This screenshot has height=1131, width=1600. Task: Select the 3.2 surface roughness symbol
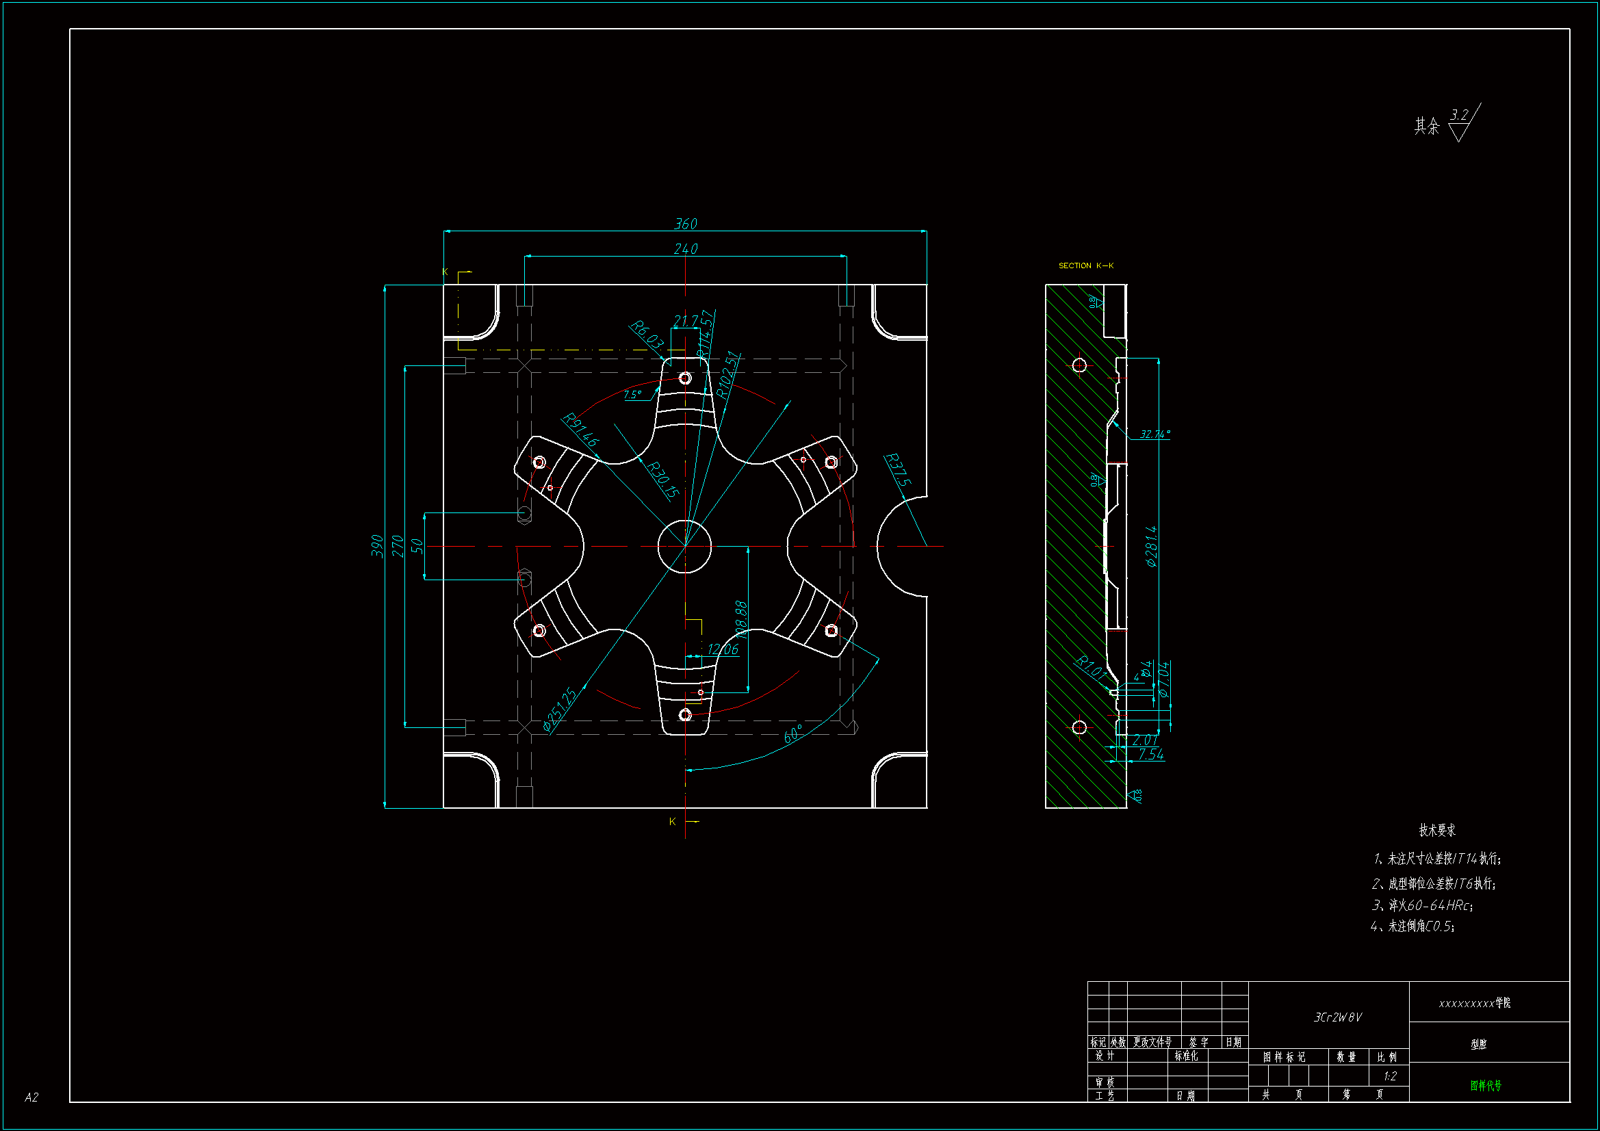click(x=1459, y=116)
